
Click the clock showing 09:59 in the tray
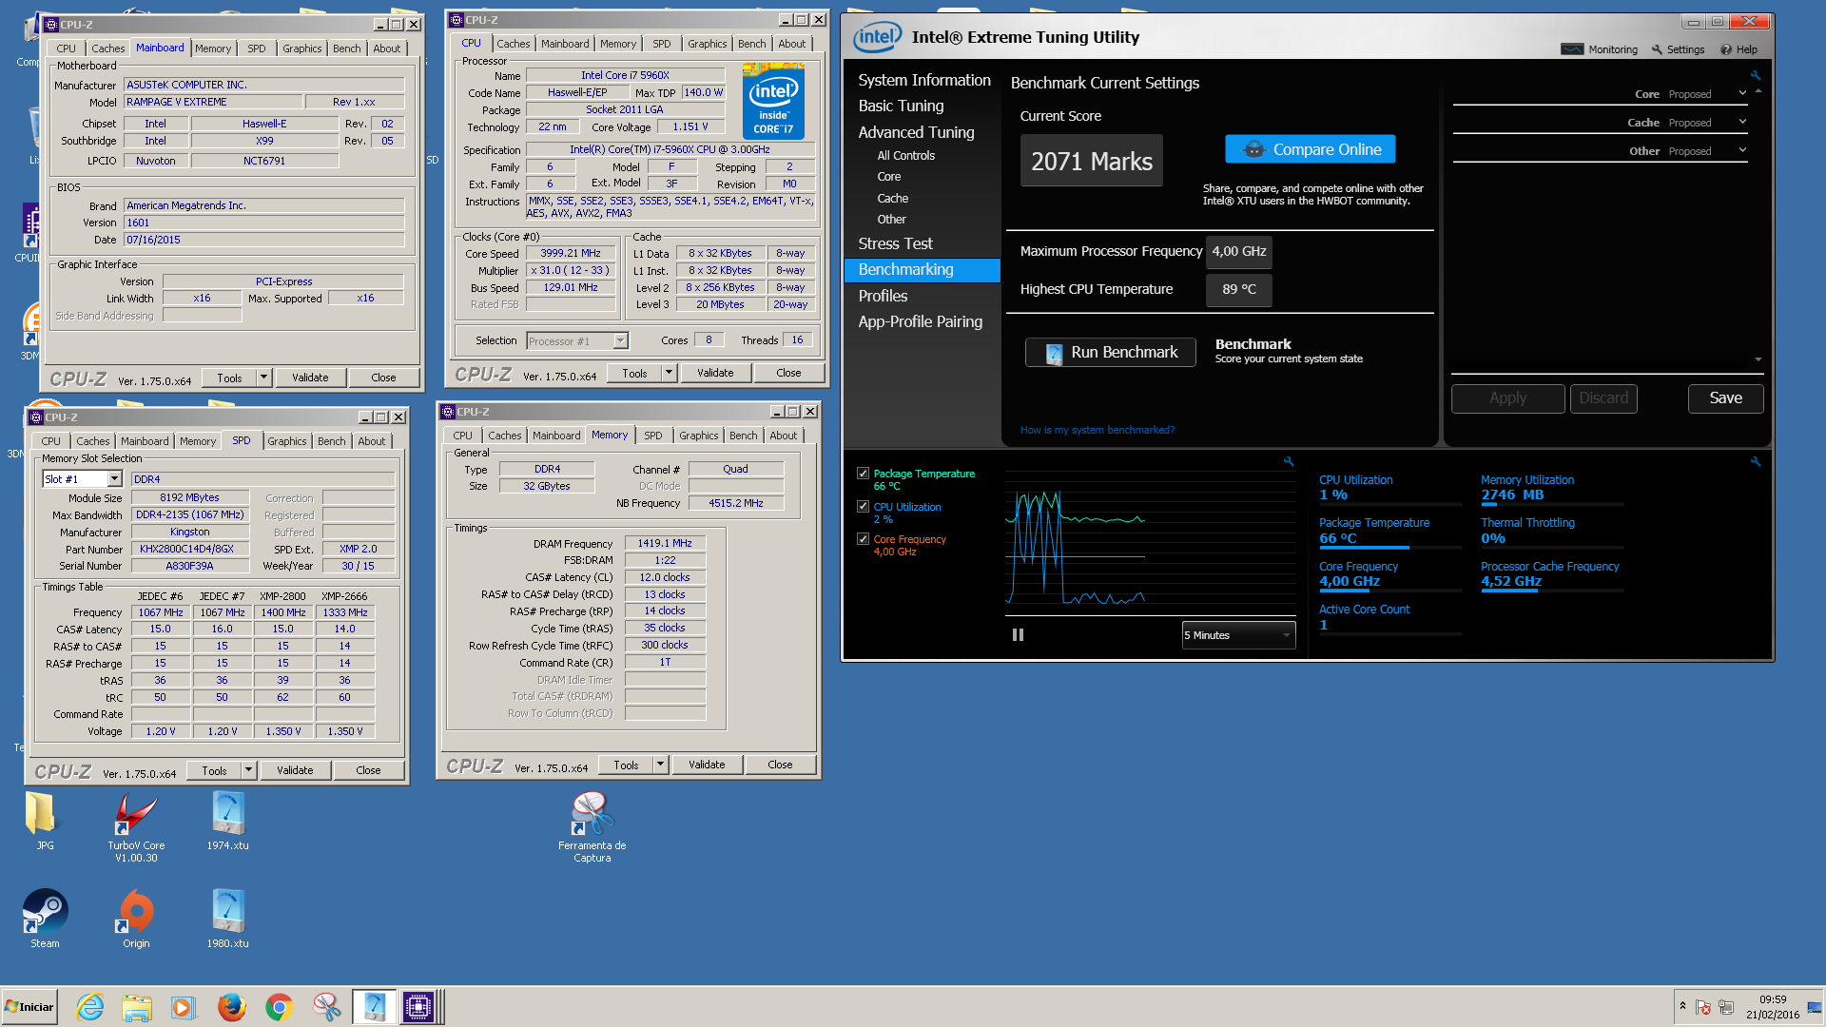coord(1772,999)
